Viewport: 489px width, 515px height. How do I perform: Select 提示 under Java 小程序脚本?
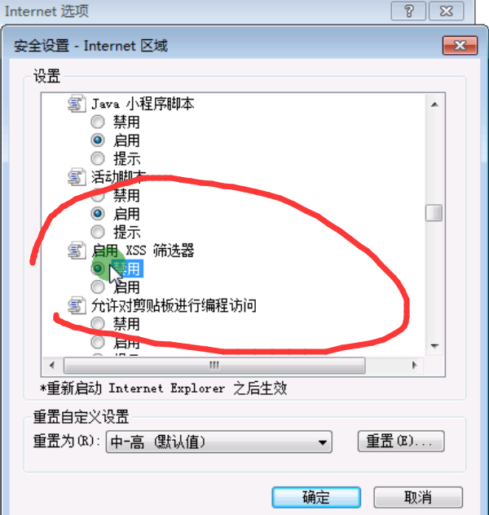(x=98, y=159)
